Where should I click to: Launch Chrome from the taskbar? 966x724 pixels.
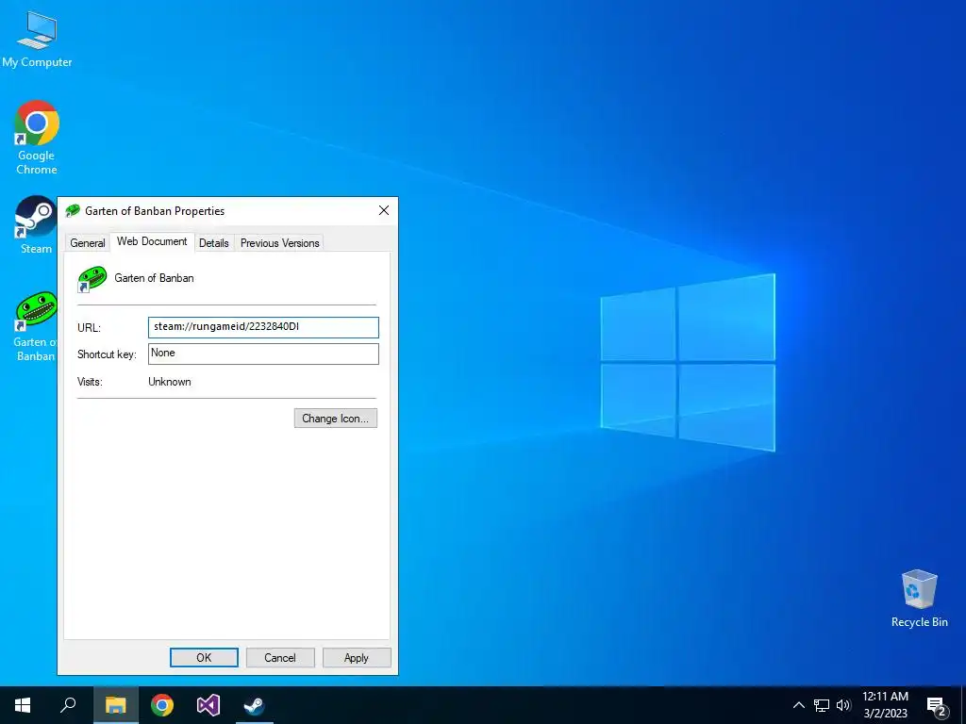coord(162,705)
